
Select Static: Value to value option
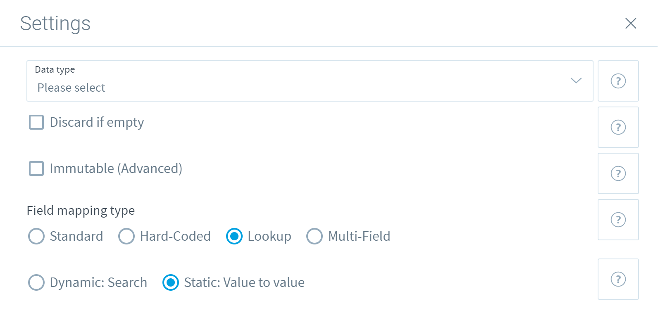tap(171, 282)
